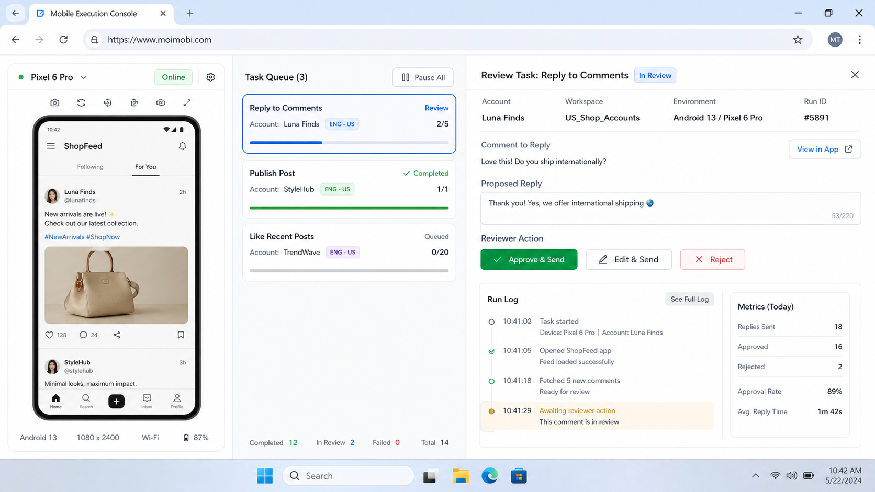Click the screen record icon in the device toolbar

tap(161, 103)
